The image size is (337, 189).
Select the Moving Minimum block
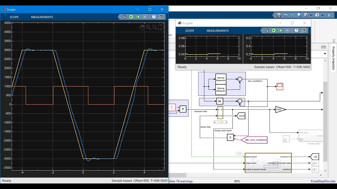tap(221, 90)
